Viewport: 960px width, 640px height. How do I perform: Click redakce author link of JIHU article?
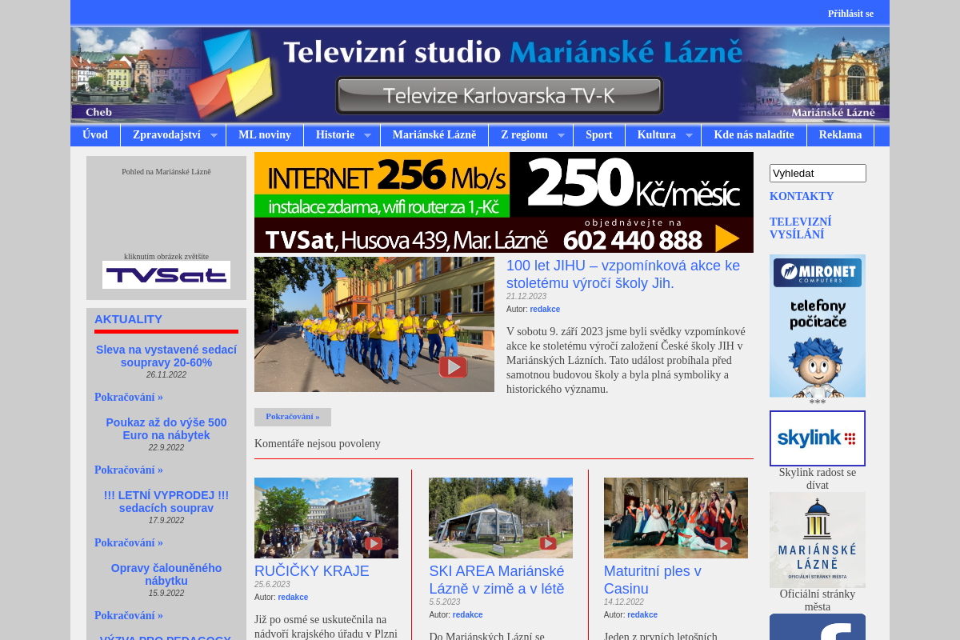(x=545, y=309)
